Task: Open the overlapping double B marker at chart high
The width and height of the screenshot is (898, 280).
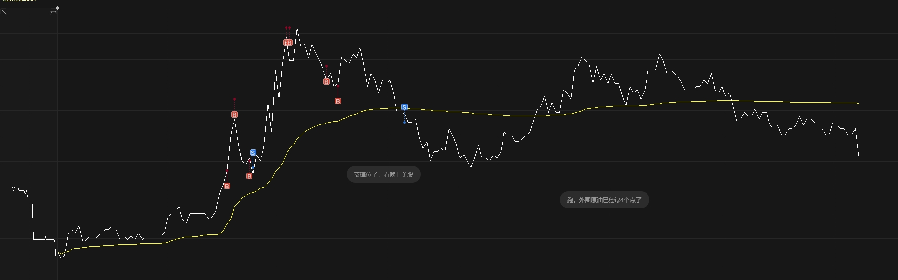Action: tap(288, 43)
